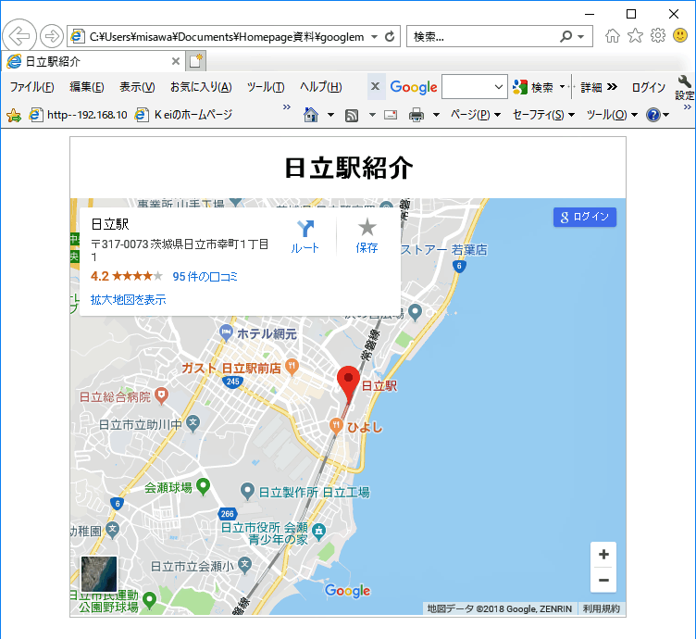Open the Google toolbar search combo box
696x639 pixels.
(475, 87)
